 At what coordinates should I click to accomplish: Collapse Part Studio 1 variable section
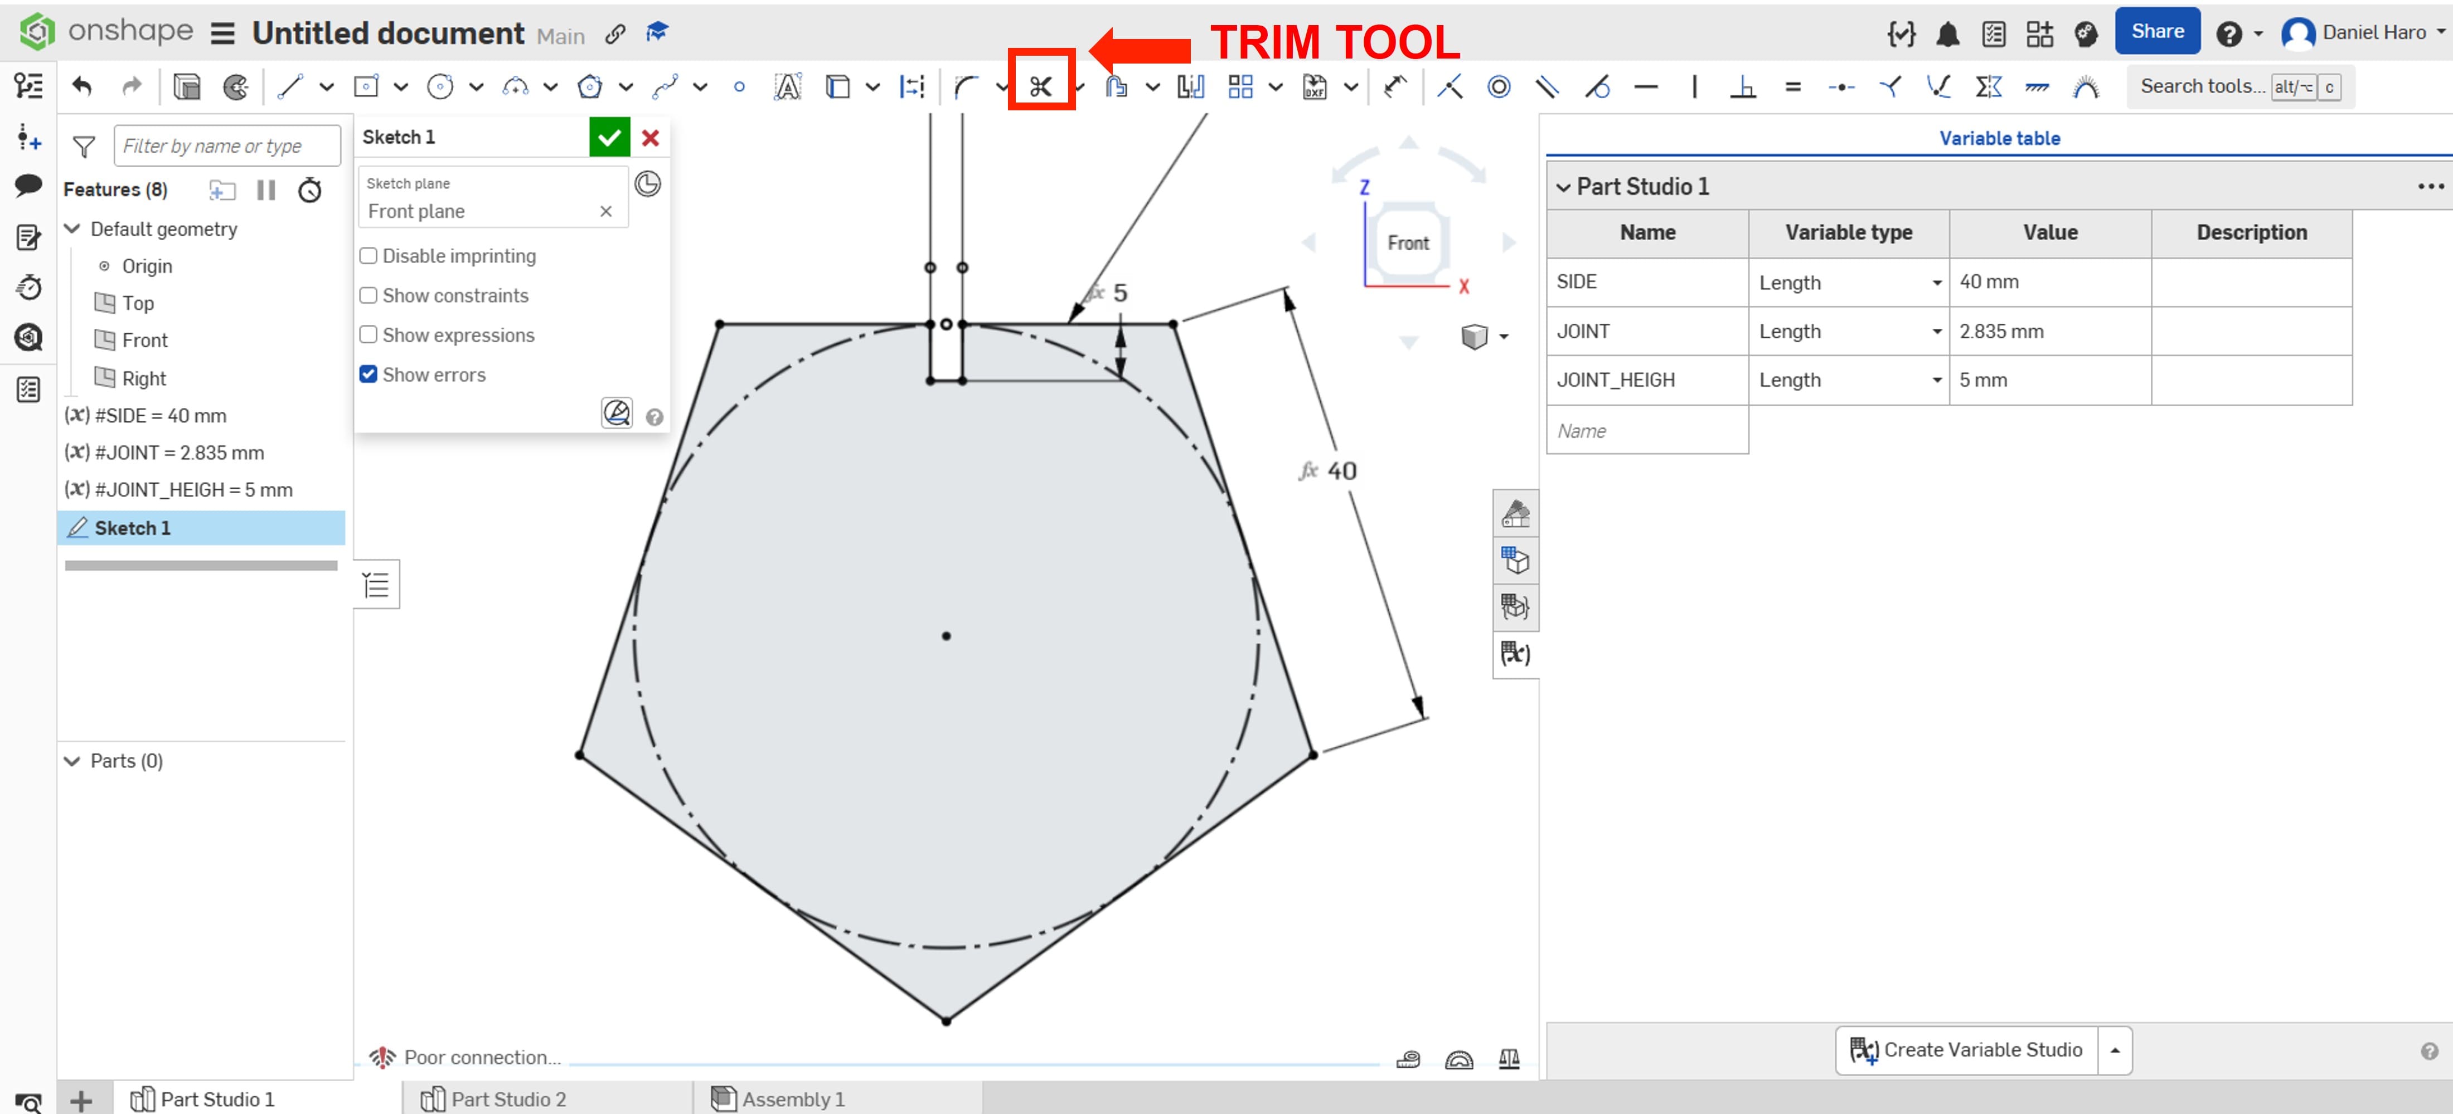pos(1563,188)
